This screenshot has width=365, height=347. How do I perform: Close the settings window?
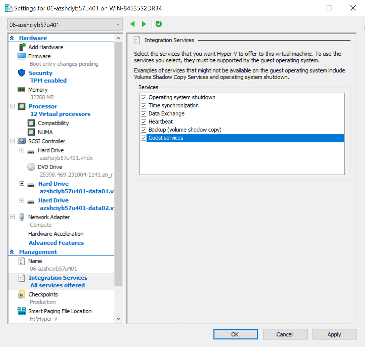point(353,8)
